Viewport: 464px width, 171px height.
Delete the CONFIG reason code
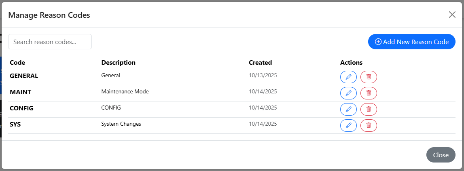[369, 109]
